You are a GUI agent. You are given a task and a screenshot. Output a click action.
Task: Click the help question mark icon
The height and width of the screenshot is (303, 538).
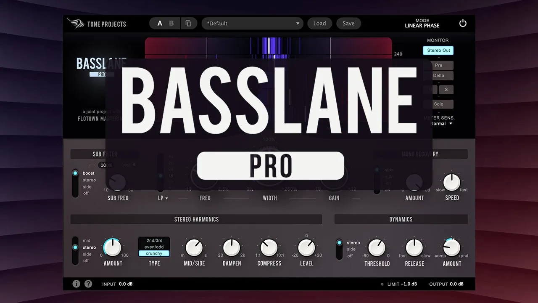88,284
